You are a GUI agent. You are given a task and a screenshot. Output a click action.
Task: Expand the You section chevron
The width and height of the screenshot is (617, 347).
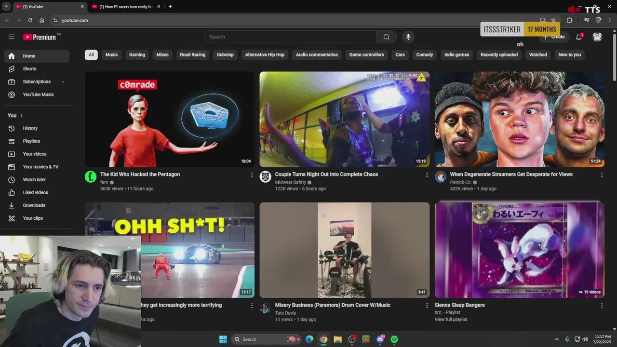coord(21,116)
